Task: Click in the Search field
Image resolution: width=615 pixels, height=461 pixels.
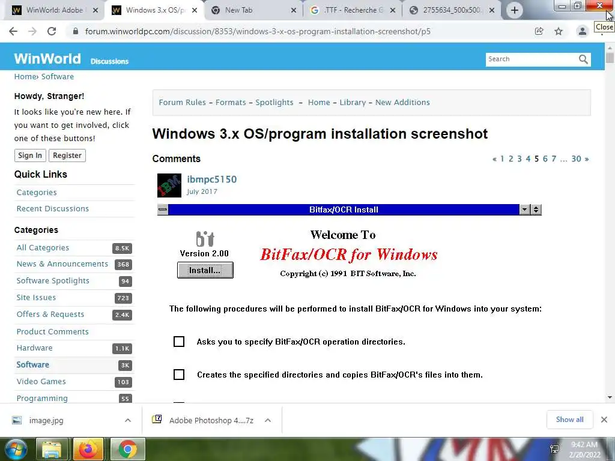Action: tap(532, 59)
